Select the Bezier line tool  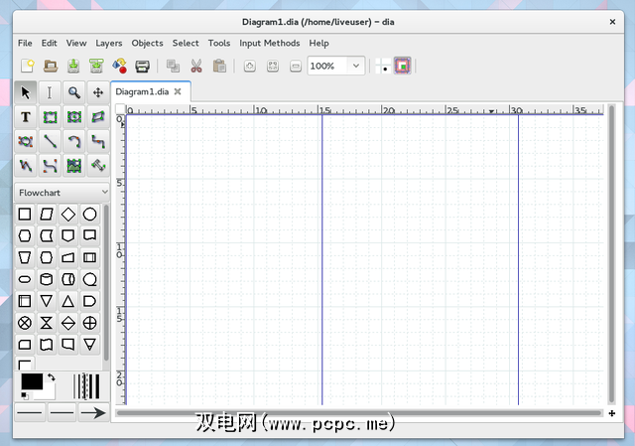point(50,166)
